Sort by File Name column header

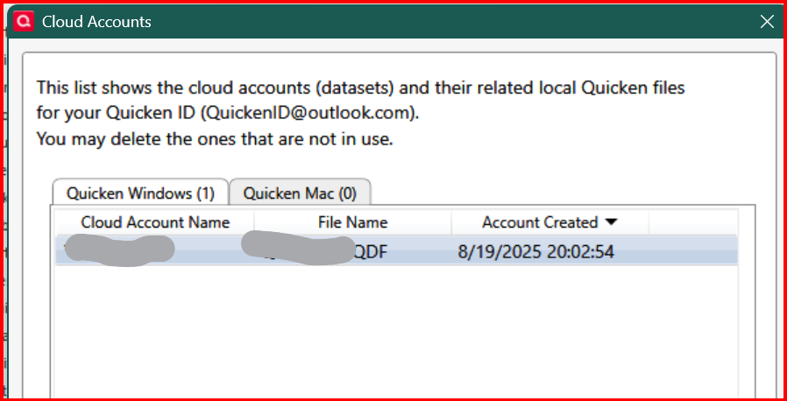click(x=353, y=222)
